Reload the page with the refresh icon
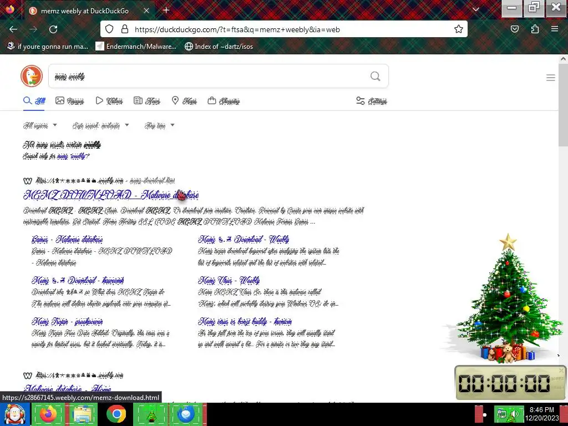This screenshot has width=568, height=426. pyautogui.click(x=53, y=29)
